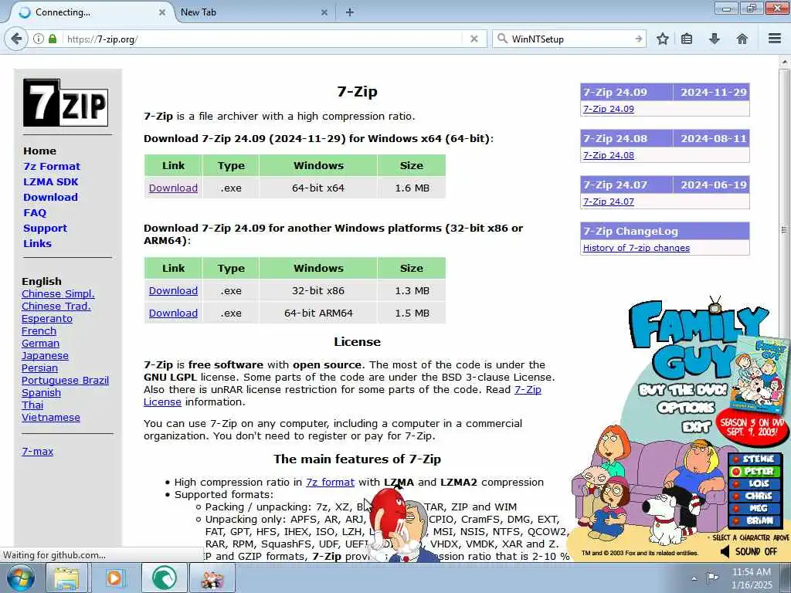The width and height of the screenshot is (791, 593).
Task: Open the 7z Format sidebar link
Action: (52, 167)
